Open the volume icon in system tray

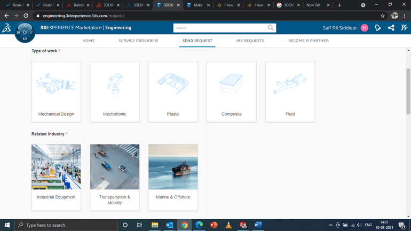click(360, 225)
